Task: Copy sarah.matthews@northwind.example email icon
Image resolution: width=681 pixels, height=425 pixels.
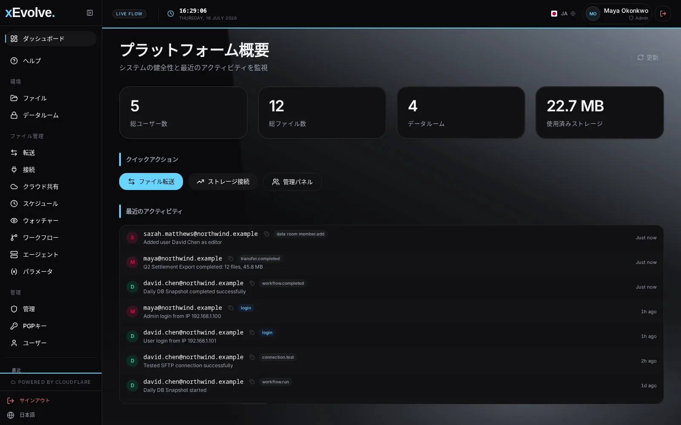Action: pyautogui.click(x=266, y=234)
